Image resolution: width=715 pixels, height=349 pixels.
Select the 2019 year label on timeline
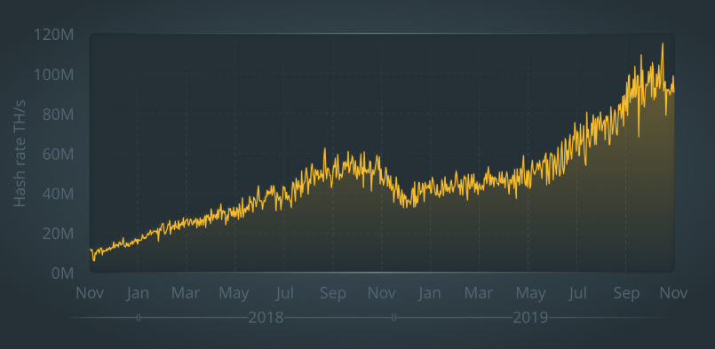(x=530, y=318)
